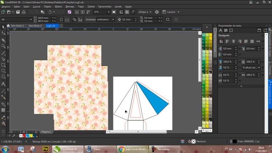Image resolution: width=272 pixels, height=153 pixels.
Task: Select the Pick tool in toolbox
Action: (x=3, y=27)
